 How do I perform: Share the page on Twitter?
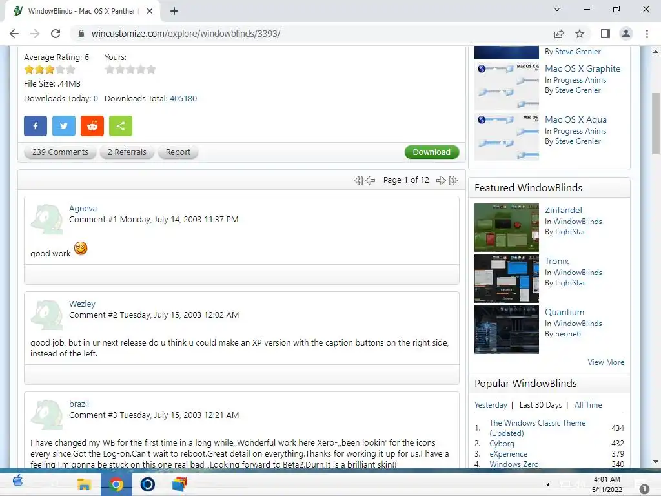pos(64,126)
